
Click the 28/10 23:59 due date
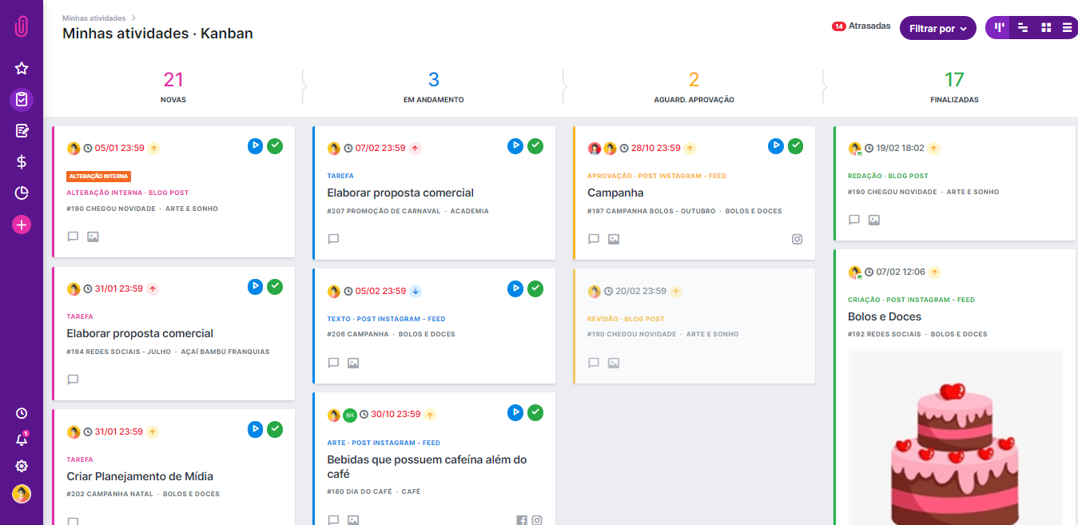pyautogui.click(x=655, y=148)
